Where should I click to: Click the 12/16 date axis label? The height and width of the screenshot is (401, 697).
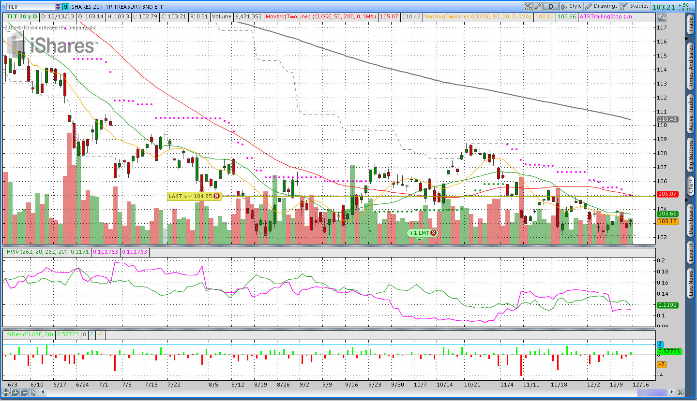pyautogui.click(x=641, y=385)
